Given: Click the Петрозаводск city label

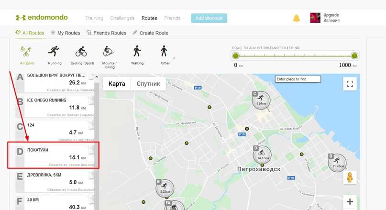Looking at the screenshot, I should point(259,169).
